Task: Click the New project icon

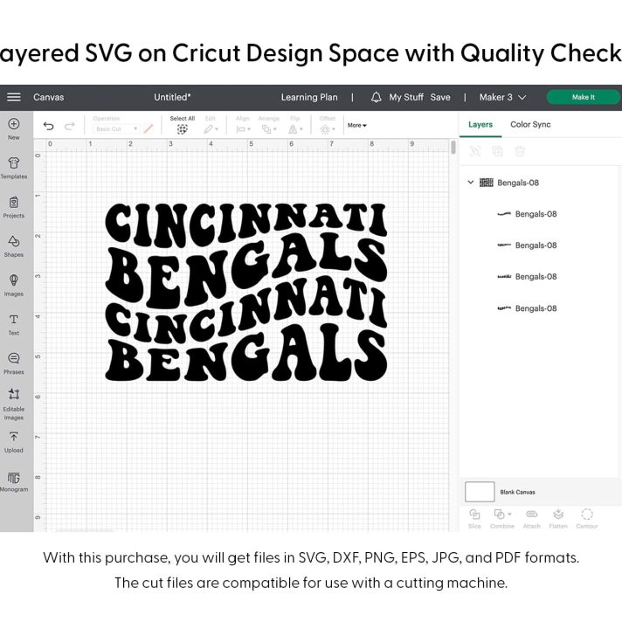Action: coord(14,124)
